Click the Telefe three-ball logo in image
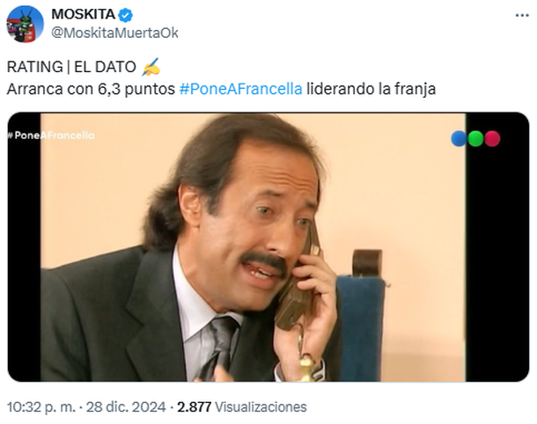537x424 pixels. point(475,139)
